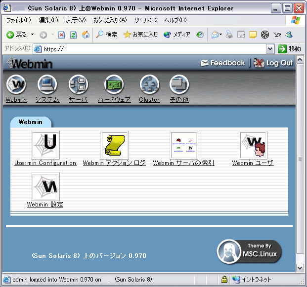Click the padlock security status icon
The height and width of the screenshot is (287, 307).
[224, 280]
